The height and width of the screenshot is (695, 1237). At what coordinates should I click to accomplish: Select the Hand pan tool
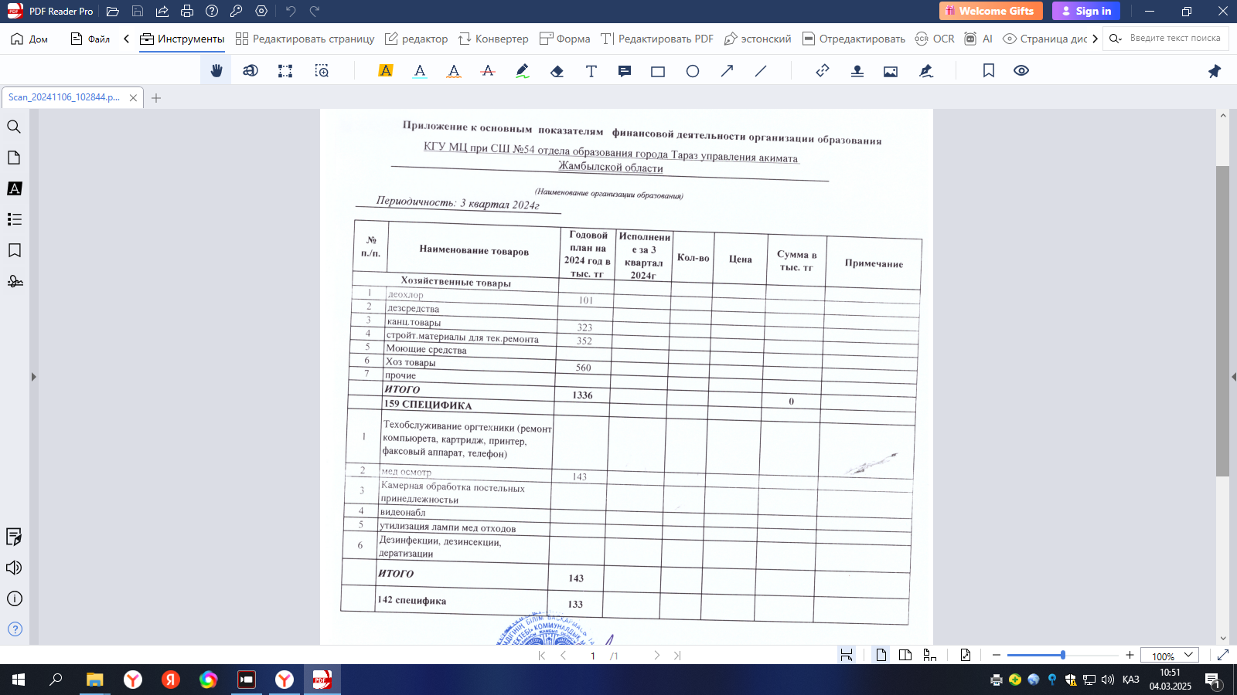(x=216, y=71)
